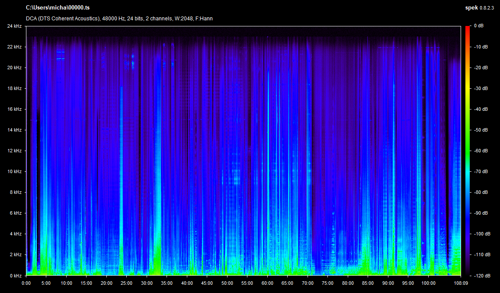Click the -30 dB scale label
500x293 pixels.
(x=481, y=88)
